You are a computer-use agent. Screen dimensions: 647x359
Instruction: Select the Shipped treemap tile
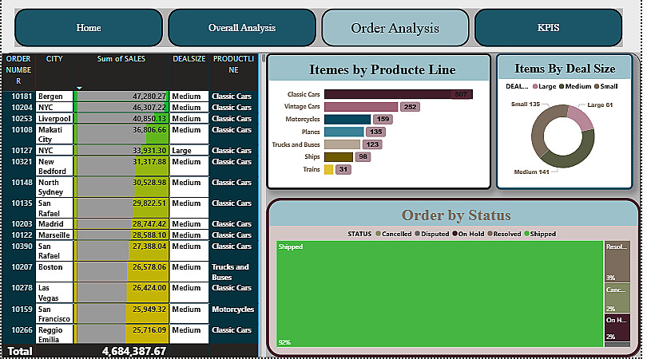click(x=440, y=294)
